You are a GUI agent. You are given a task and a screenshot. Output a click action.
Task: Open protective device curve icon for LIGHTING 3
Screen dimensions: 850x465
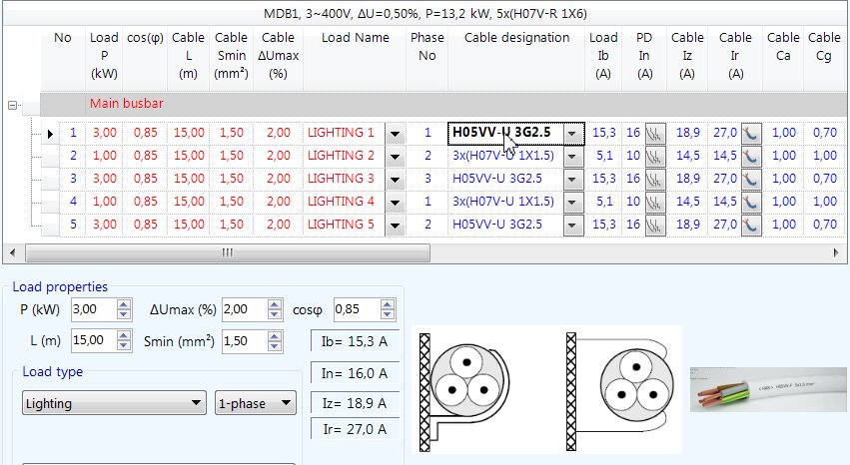point(655,180)
